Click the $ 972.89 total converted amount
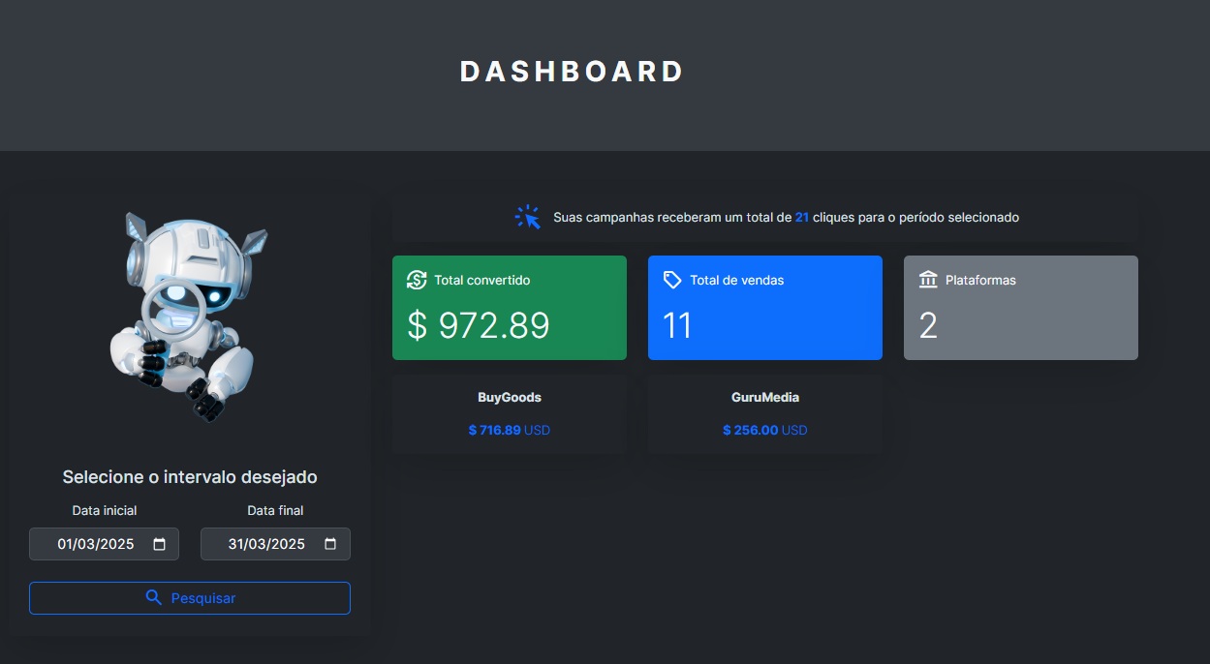The height and width of the screenshot is (664, 1210). tap(479, 325)
